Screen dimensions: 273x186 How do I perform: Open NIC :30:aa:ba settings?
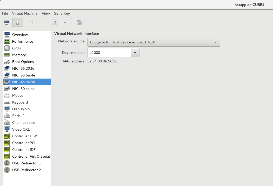coord(23,89)
